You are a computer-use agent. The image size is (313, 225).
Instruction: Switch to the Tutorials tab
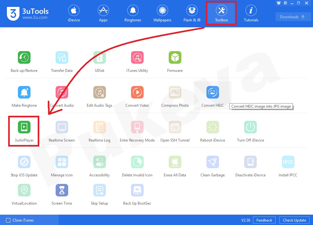(251, 13)
